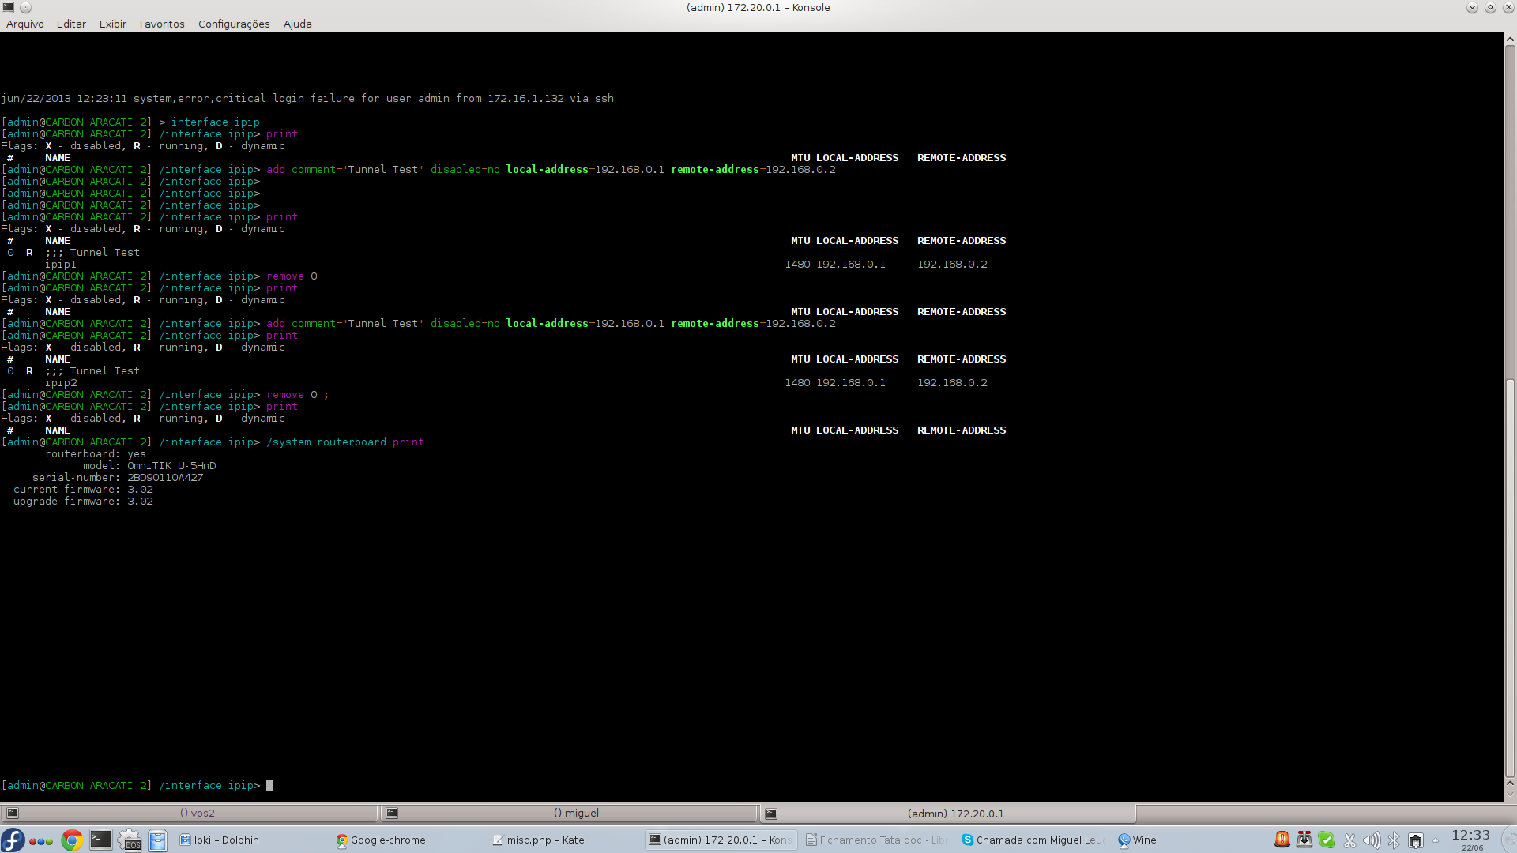The image size is (1517, 853).
Task: Open the wired network tray icon
Action: (1416, 840)
